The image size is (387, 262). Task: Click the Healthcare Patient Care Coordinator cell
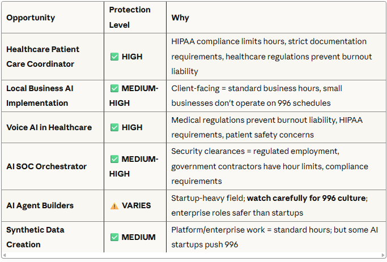coord(43,57)
